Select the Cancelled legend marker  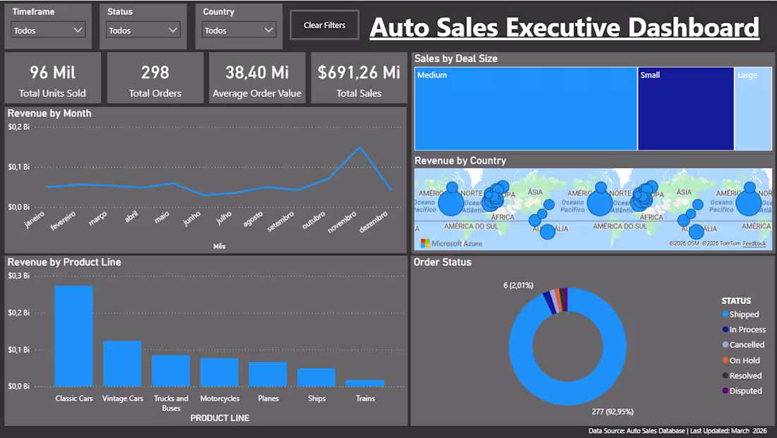727,345
